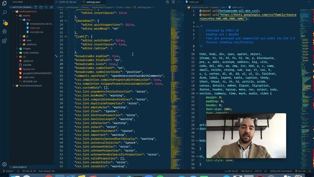This screenshot has width=314, height=177.
Task: Click the Collapse Folders icon in the Explorer
Action: click(x=51, y=7)
